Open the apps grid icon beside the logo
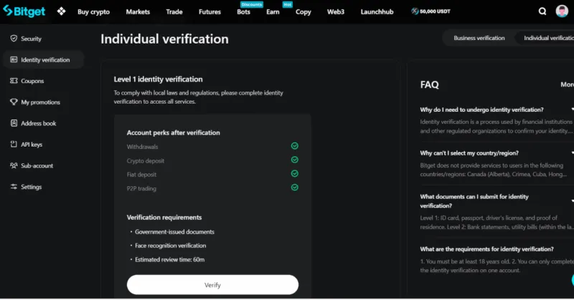This screenshot has height=300, width=574. (61, 11)
